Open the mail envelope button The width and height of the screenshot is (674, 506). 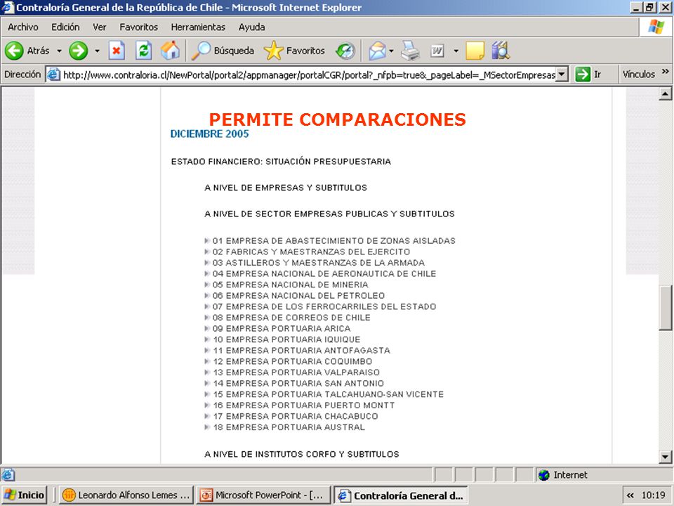pyautogui.click(x=377, y=51)
